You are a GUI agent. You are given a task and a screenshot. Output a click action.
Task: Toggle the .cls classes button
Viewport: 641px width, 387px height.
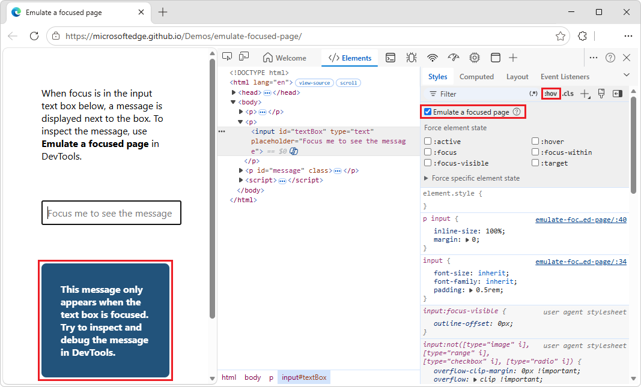pos(568,94)
